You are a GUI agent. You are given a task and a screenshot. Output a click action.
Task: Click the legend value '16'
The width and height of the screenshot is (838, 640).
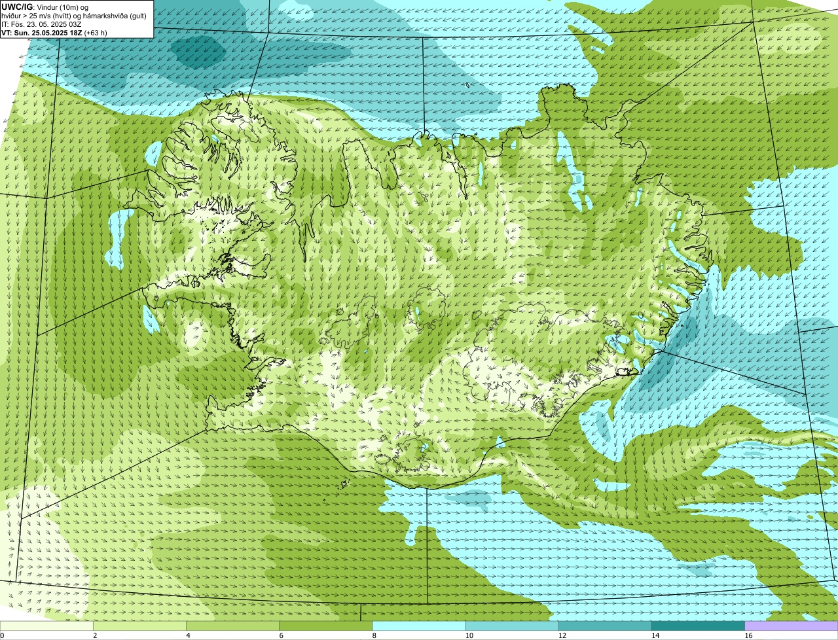[748, 635]
